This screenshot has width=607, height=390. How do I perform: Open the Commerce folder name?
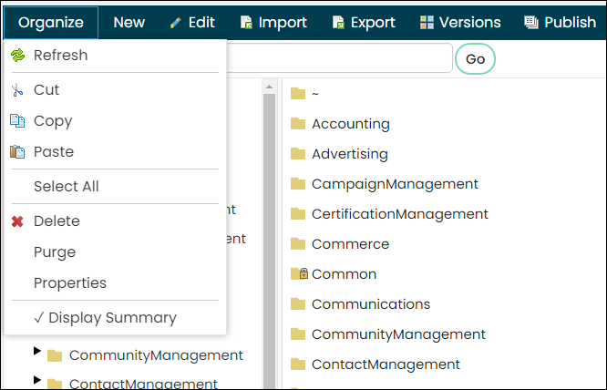coord(350,244)
